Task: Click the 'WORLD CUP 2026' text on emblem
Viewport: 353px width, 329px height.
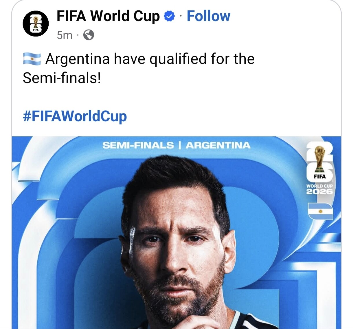Action: [320, 189]
